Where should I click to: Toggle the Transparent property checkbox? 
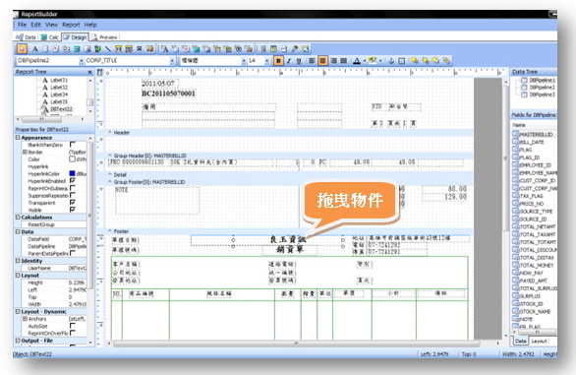click(73, 203)
